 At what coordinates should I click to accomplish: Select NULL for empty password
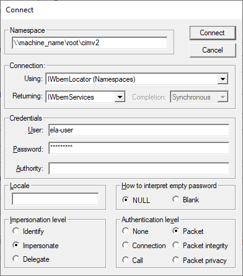click(x=136, y=200)
